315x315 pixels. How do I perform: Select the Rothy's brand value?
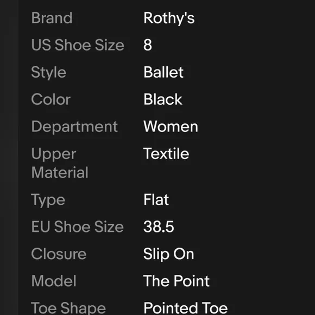(169, 18)
